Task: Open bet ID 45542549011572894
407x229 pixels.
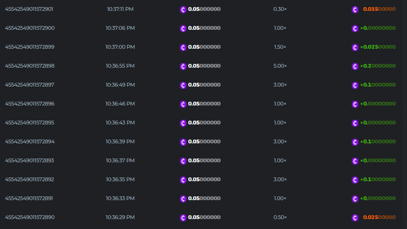Action: pos(30,141)
